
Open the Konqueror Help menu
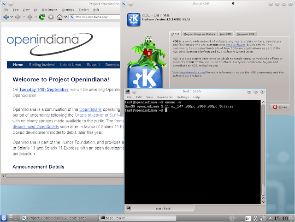click(x=96, y=10)
